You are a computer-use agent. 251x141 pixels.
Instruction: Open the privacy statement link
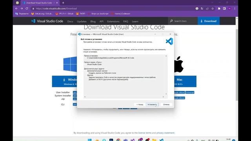pyautogui.click(x=166, y=133)
